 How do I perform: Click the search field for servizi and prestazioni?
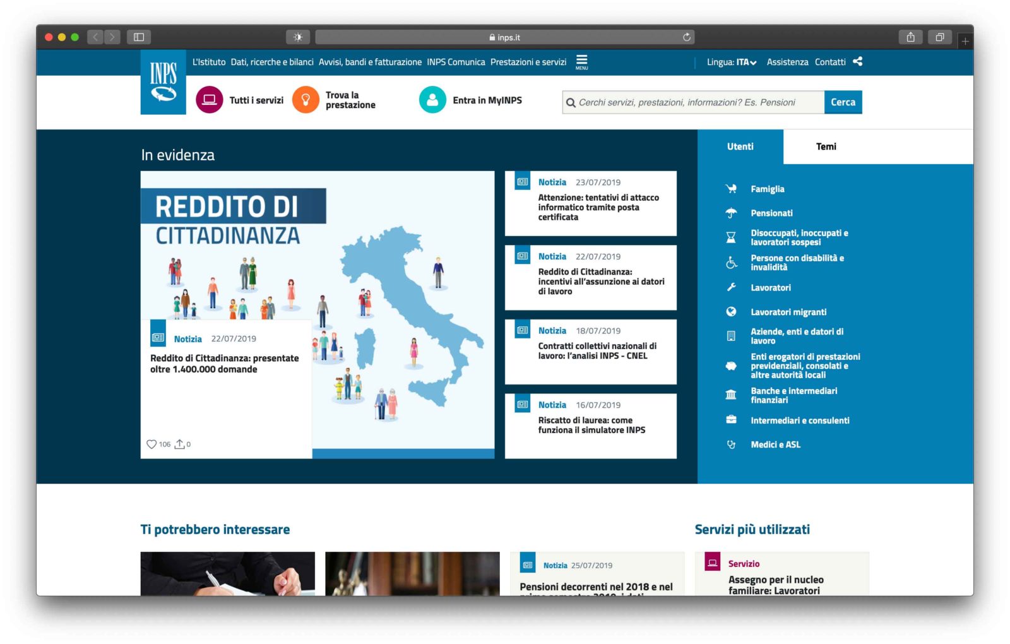coord(693,102)
